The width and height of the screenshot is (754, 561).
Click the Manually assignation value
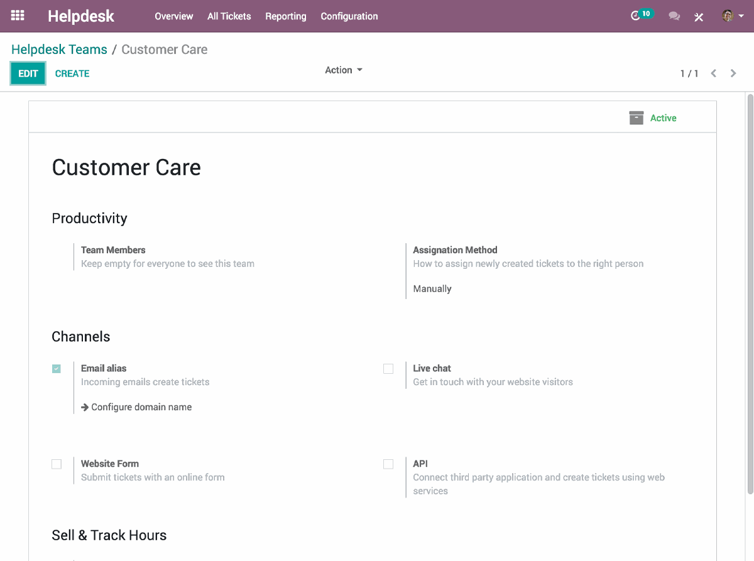[x=432, y=289]
